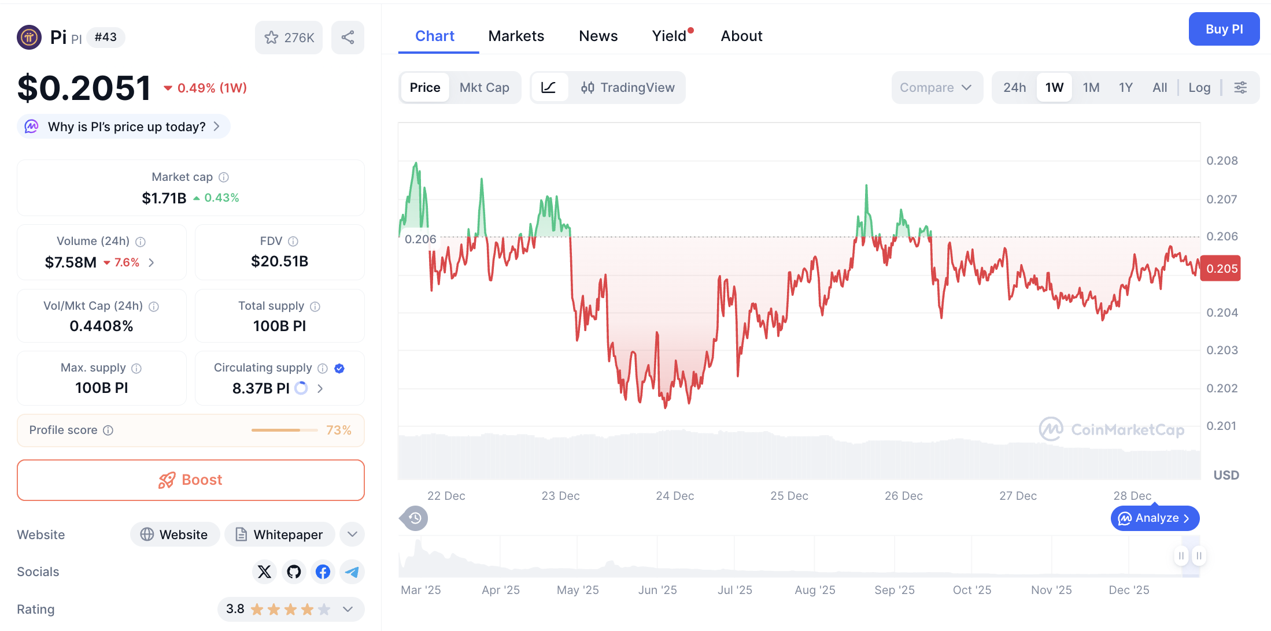This screenshot has height=631, width=1271.
Task: Select the 1M time range
Action: [x=1091, y=87]
